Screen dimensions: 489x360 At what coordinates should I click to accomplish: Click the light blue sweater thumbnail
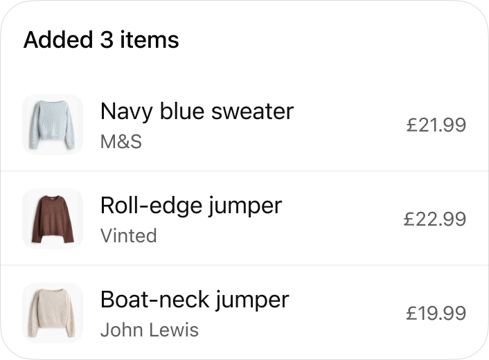[x=53, y=125]
